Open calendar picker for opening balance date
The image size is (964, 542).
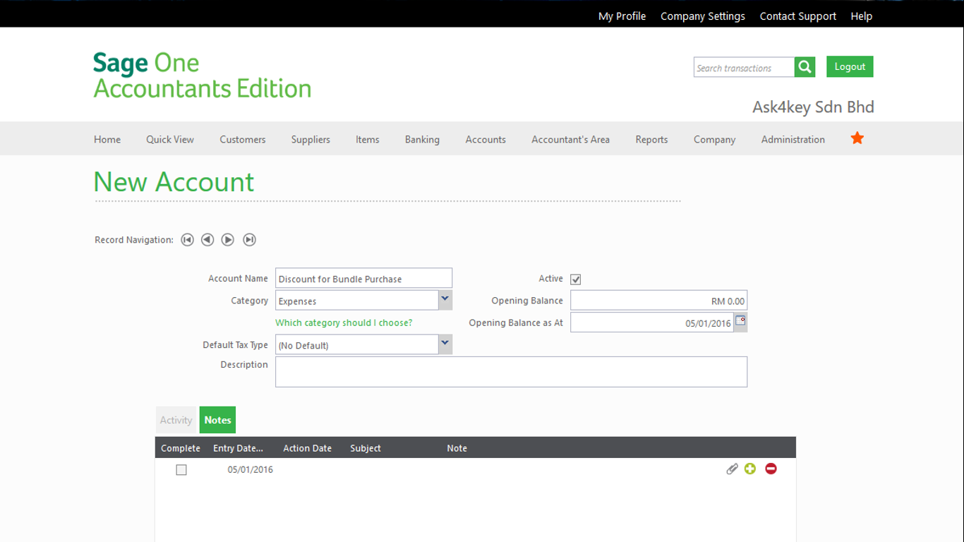740,321
